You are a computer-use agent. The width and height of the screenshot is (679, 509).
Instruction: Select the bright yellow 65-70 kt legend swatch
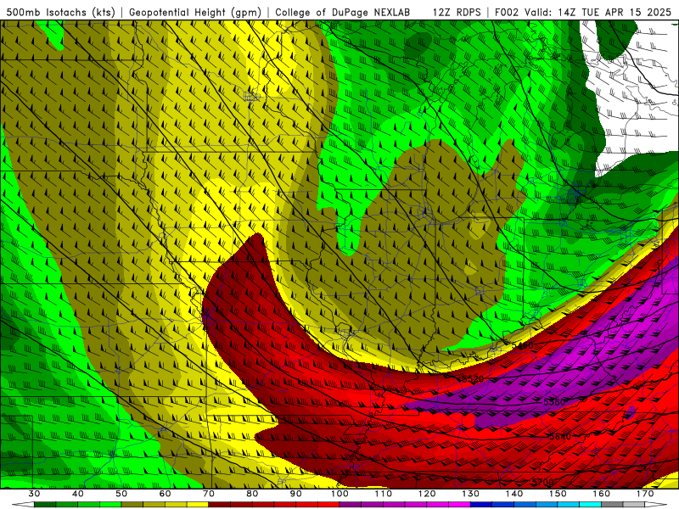coord(198,505)
